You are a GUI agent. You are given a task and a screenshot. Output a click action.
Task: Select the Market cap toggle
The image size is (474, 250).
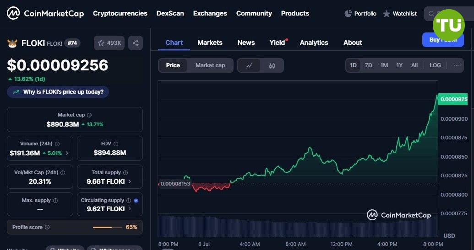pos(210,65)
